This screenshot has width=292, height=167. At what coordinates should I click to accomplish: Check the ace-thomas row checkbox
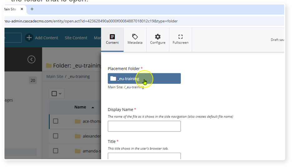coord(56,121)
